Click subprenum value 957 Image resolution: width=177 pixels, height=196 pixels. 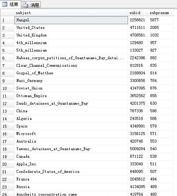coord(160,43)
